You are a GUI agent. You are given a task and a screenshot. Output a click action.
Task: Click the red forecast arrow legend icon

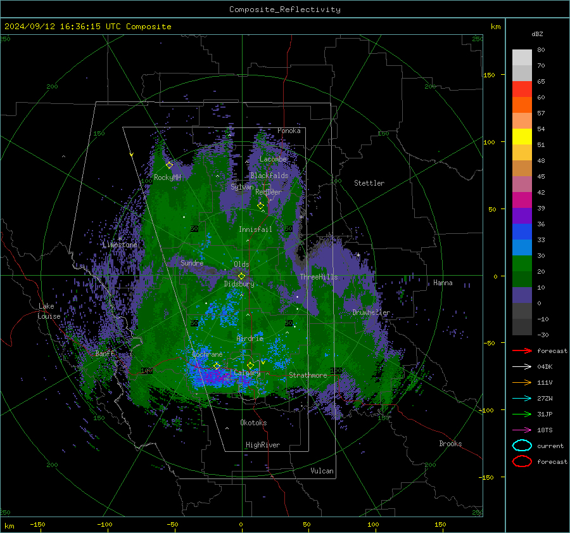[x=522, y=350]
